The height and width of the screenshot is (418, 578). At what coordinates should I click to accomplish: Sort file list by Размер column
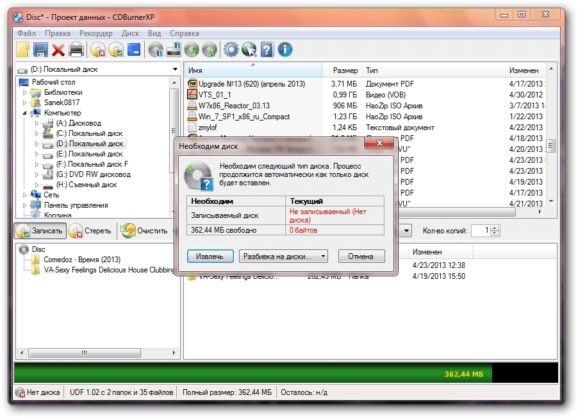[342, 71]
